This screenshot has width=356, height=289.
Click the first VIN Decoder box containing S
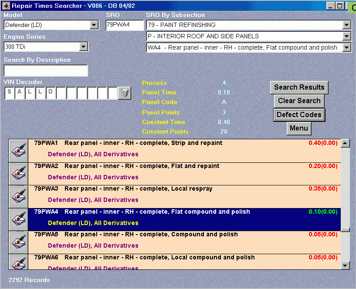pyautogui.click(x=10, y=93)
